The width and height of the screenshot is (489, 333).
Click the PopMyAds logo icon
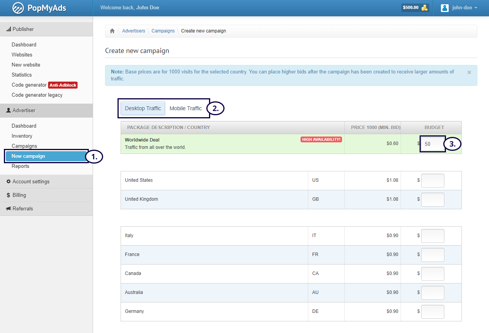click(18, 8)
